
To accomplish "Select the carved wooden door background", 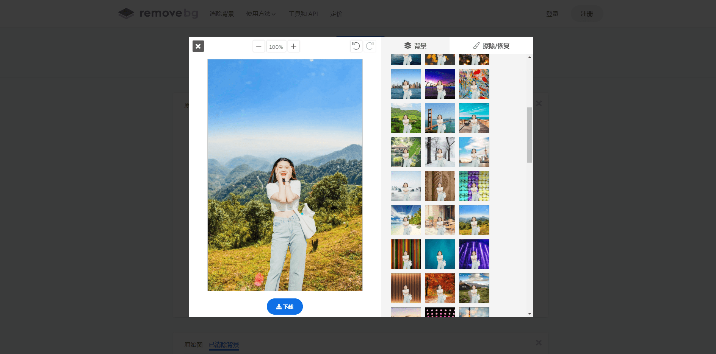I will click(440, 186).
